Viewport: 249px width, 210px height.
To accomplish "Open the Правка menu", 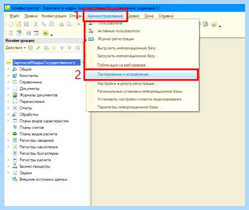I will [31, 16].
